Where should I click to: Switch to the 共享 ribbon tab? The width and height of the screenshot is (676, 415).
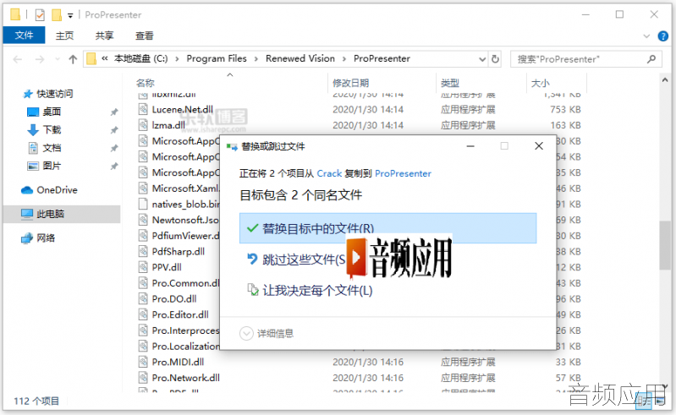(104, 35)
